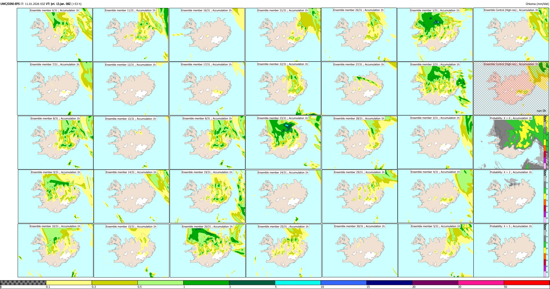Image resolution: width=550 pixels, height=289 pixels.
Task: Click the red above-50 legend swatch
Action: tap(527, 283)
